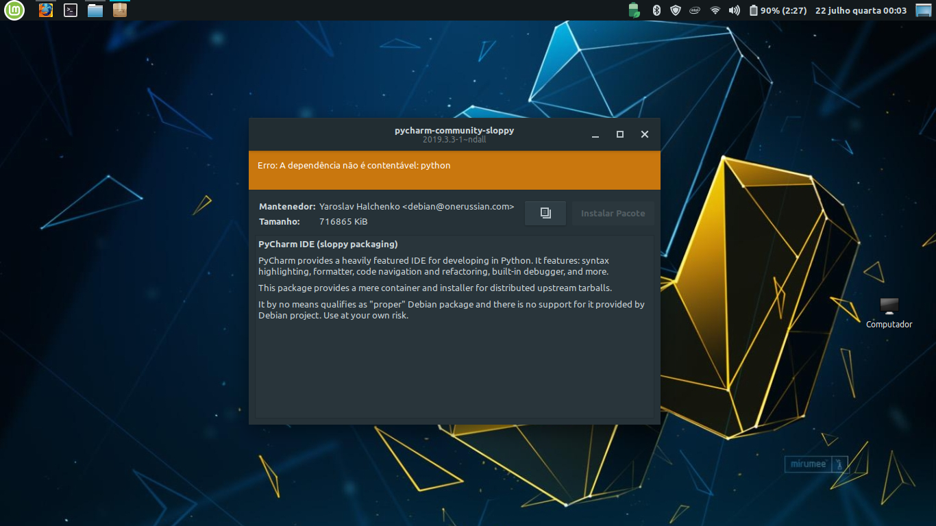Open the calendar from 22 julho quarta clock
Viewport: 936px width, 526px height.
coord(861,10)
